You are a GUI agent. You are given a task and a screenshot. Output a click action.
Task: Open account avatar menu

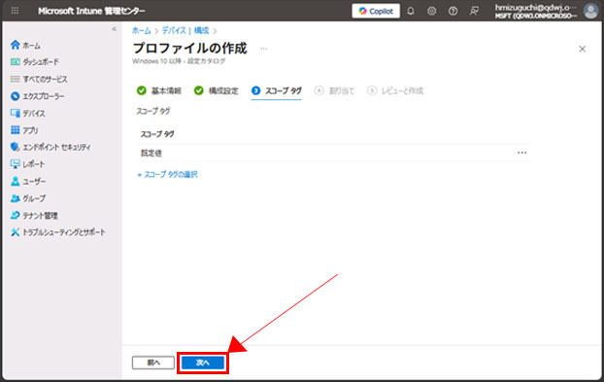[x=590, y=12]
